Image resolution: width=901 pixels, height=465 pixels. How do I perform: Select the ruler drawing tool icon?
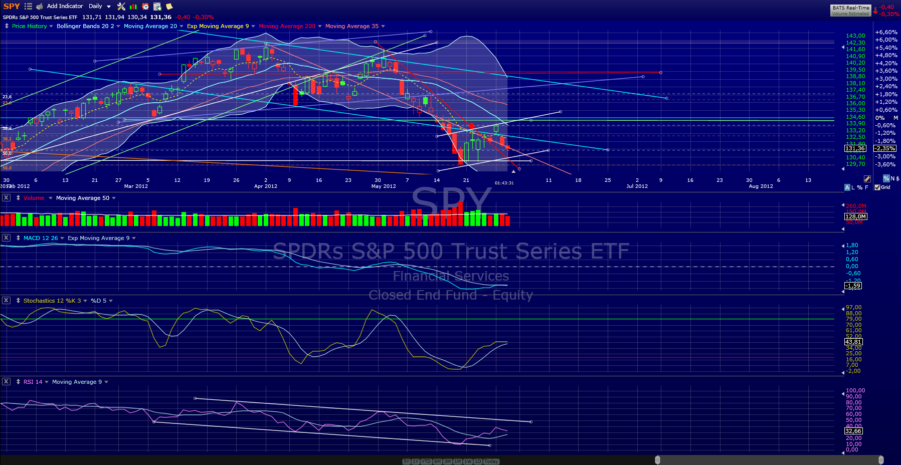click(867, 179)
